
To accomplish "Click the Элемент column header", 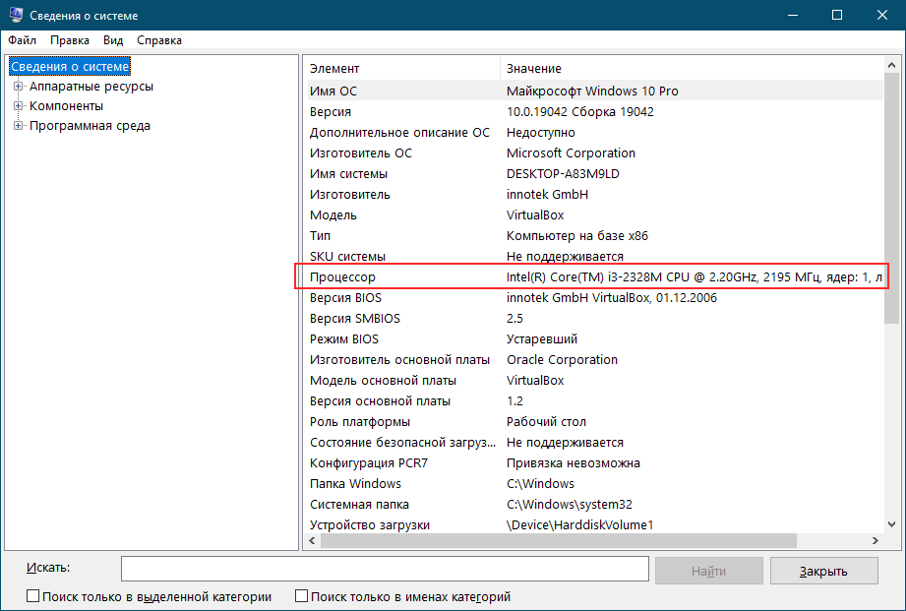I will tap(334, 69).
